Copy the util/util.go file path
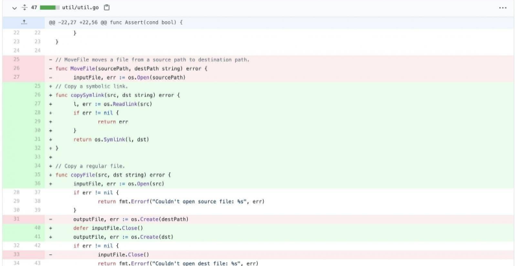The height and width of the screenshot is (266, 515). [x=106, y=8]
